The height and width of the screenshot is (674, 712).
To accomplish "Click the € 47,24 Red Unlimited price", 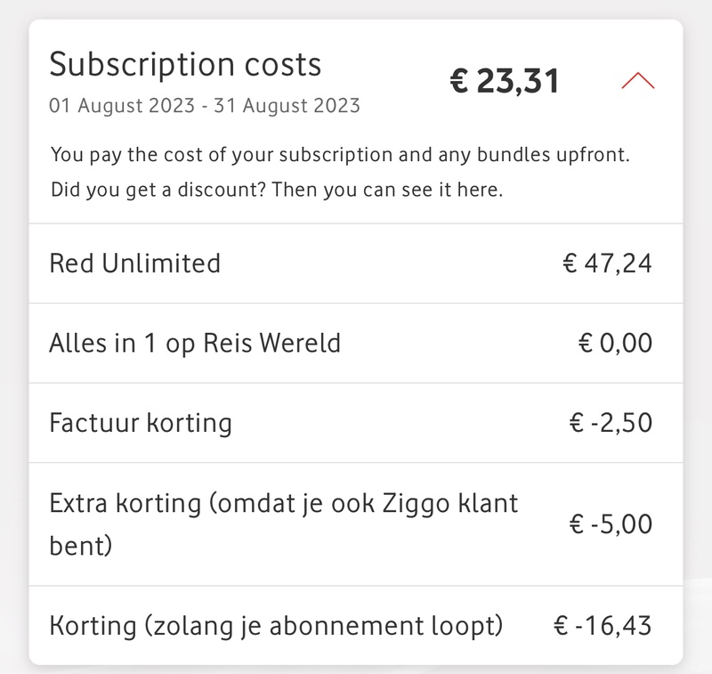I will point(607,264).
